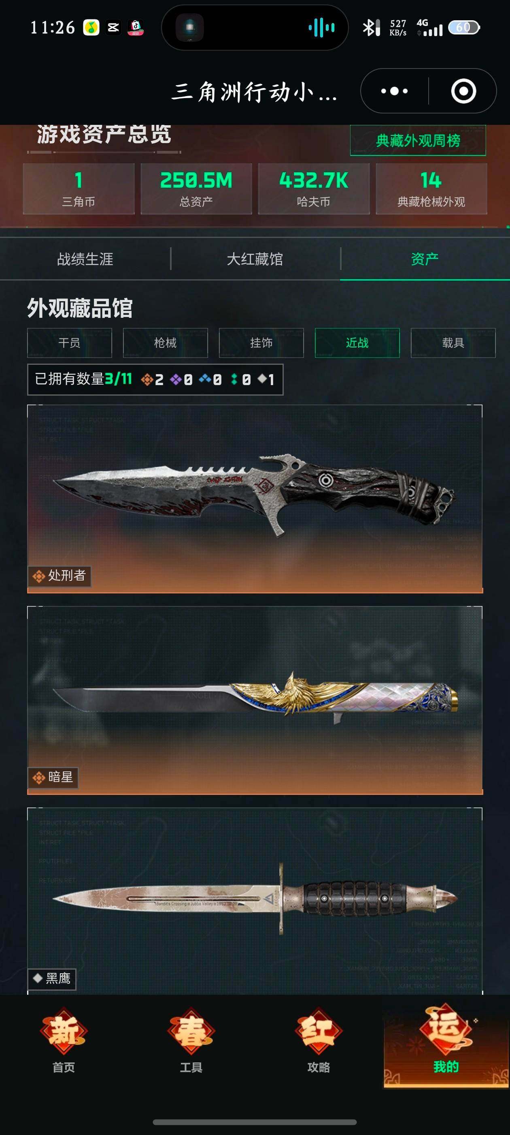The width and height of the screenshot is (510, 1135).
Task: Switch to the 大红藏馆 tab
Action: 255,259
